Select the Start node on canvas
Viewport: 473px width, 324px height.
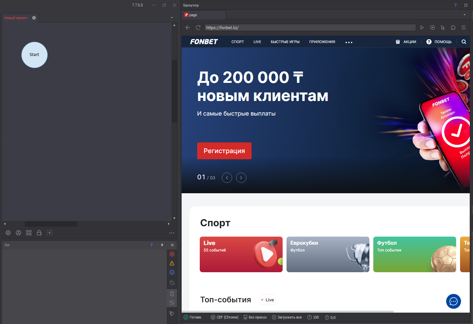pos(34,55)
